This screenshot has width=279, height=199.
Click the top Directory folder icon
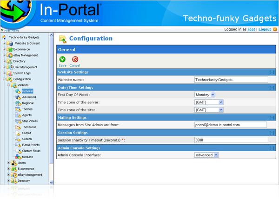pos(10,61)
